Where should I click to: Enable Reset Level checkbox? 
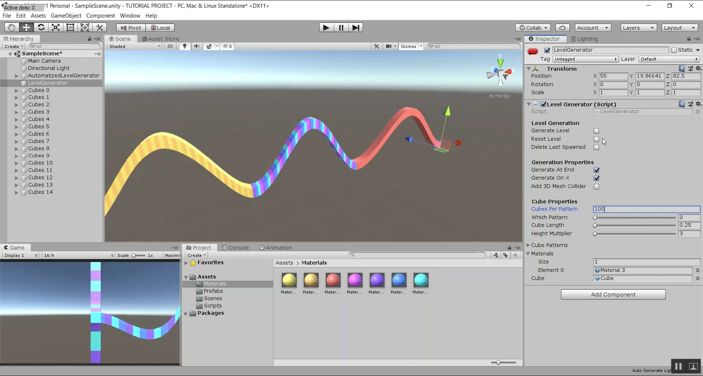coord(596,139)
